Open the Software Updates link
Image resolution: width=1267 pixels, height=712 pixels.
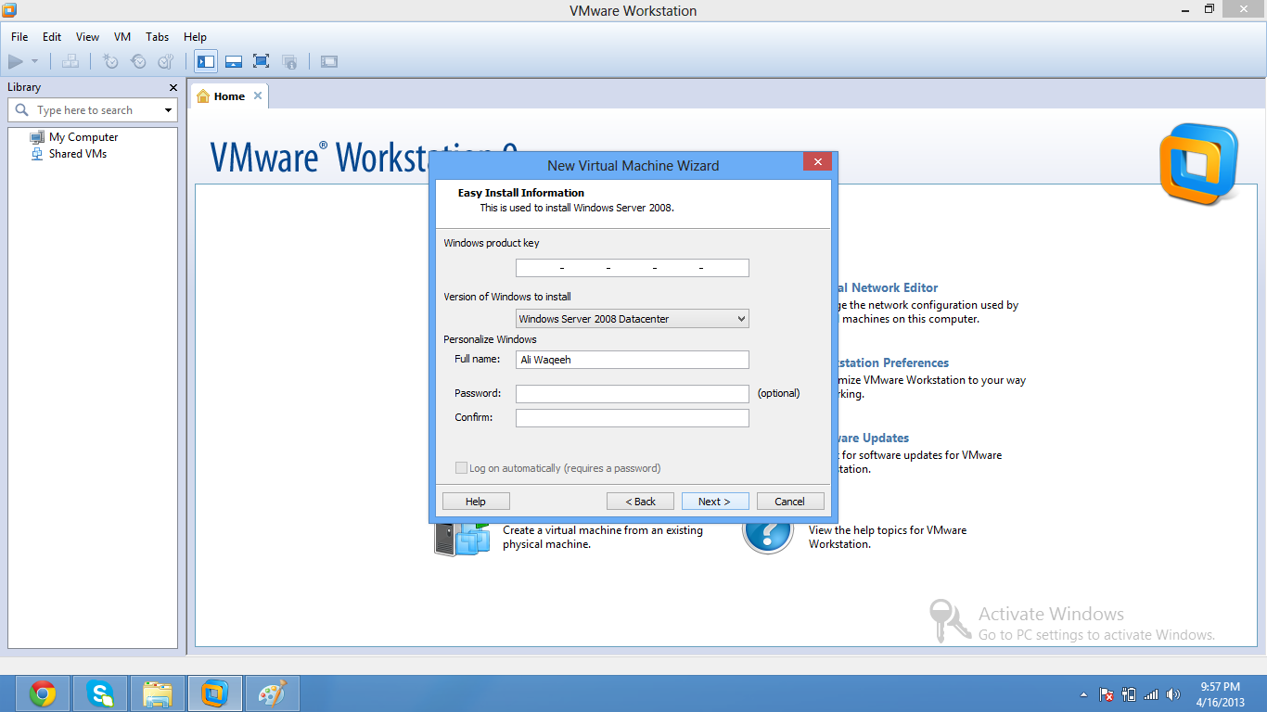coord(874,438)
